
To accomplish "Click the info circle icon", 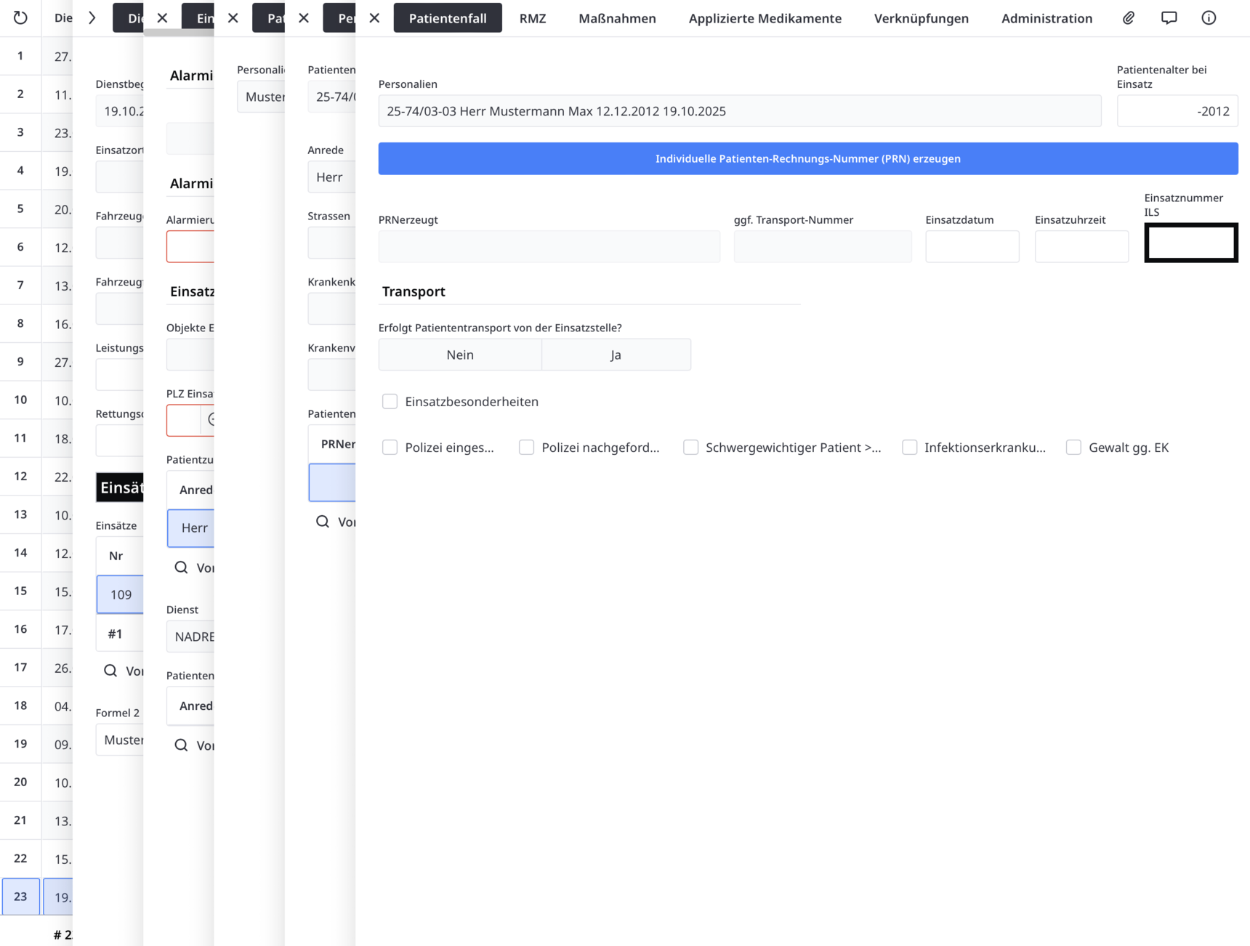I will 1209,18.
